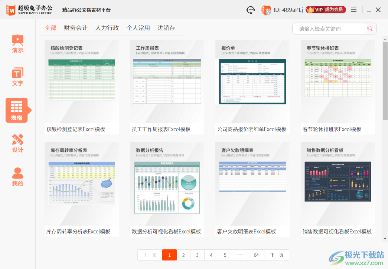This screenshot has width=388, height=269.
Task: Click the magnifier search icon
Action: pos(369,29)
